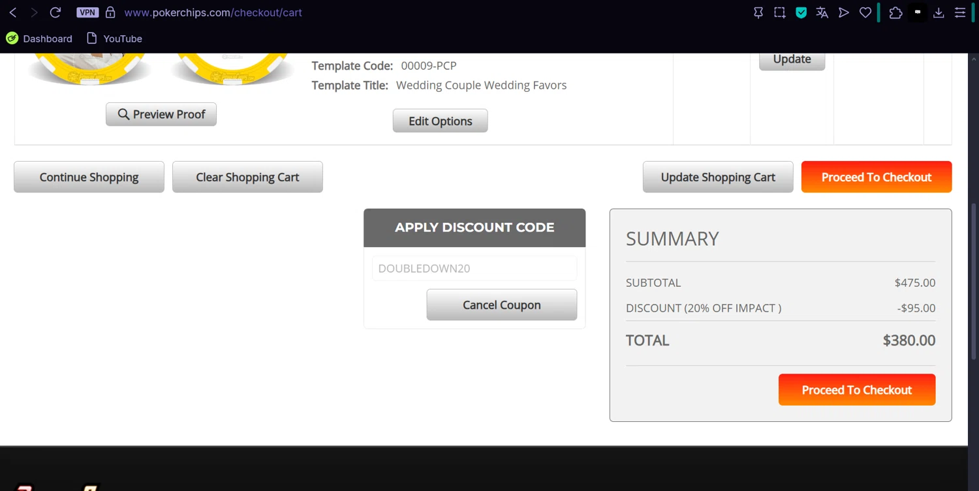Focus the address bar showing pokerchips.com URL
The height and width of the screenshot is (491, 979).
pyautogui.click(x=213, y=12)
